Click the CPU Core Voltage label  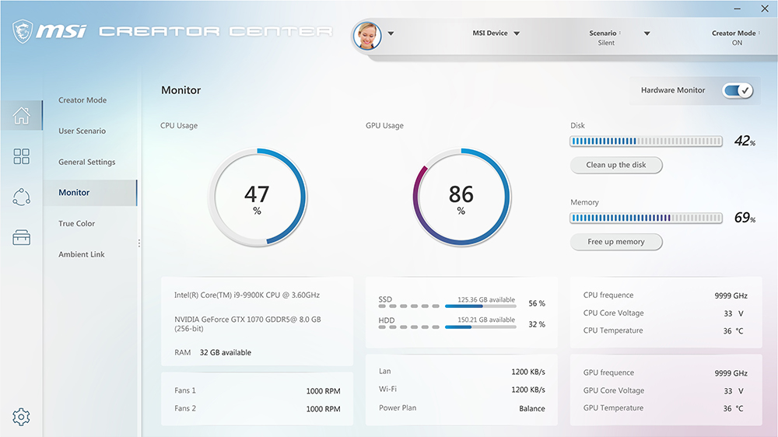click(614, 313)
